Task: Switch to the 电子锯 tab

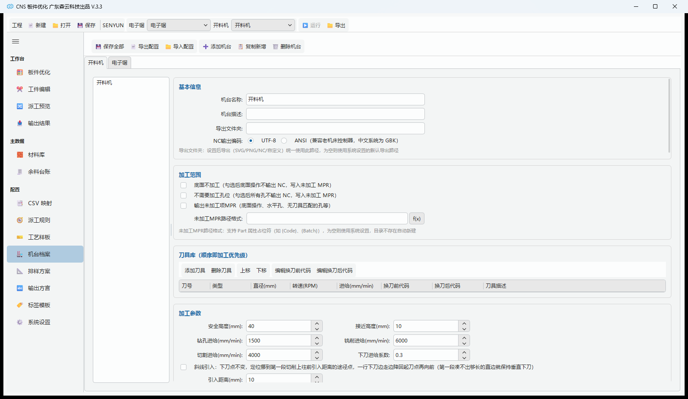Action: [x=120, y=62]
